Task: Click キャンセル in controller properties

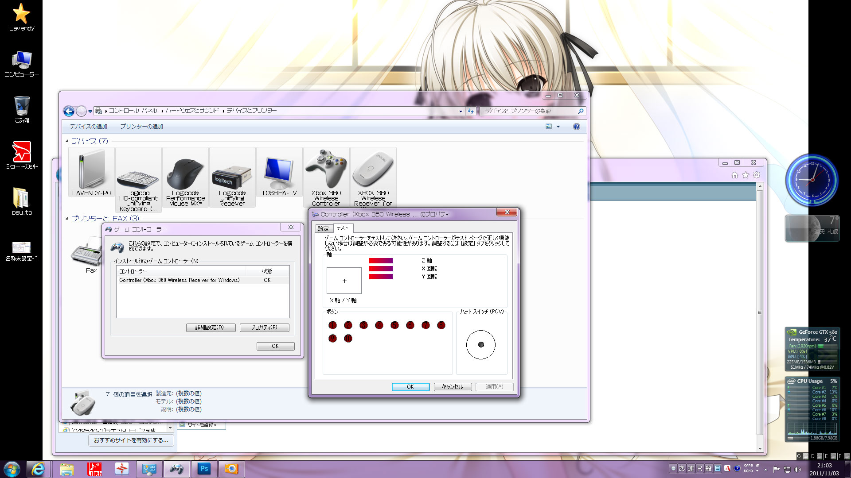Action: point(453,387)
